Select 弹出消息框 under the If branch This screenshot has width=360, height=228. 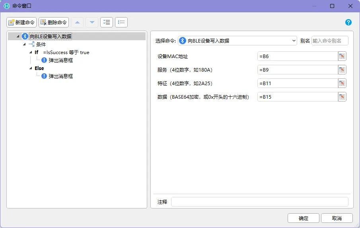click(60, 60)
